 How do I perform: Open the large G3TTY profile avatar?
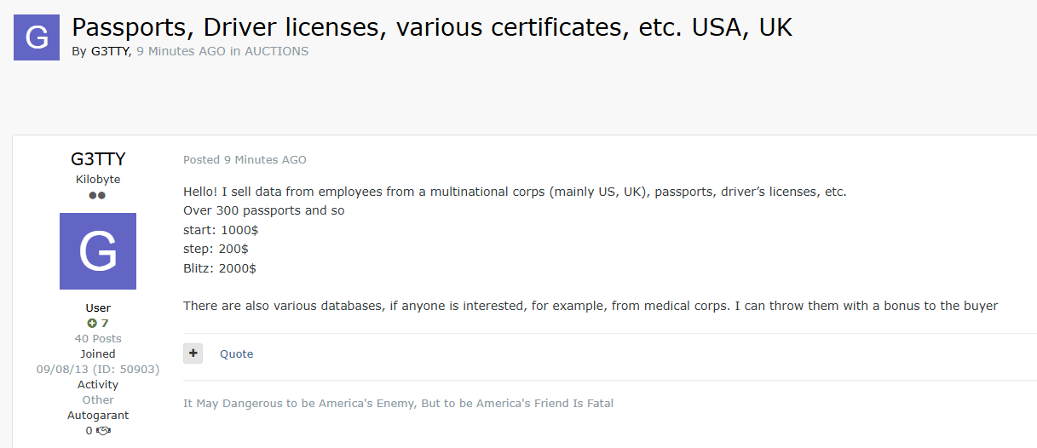click(x=98, y=251)
